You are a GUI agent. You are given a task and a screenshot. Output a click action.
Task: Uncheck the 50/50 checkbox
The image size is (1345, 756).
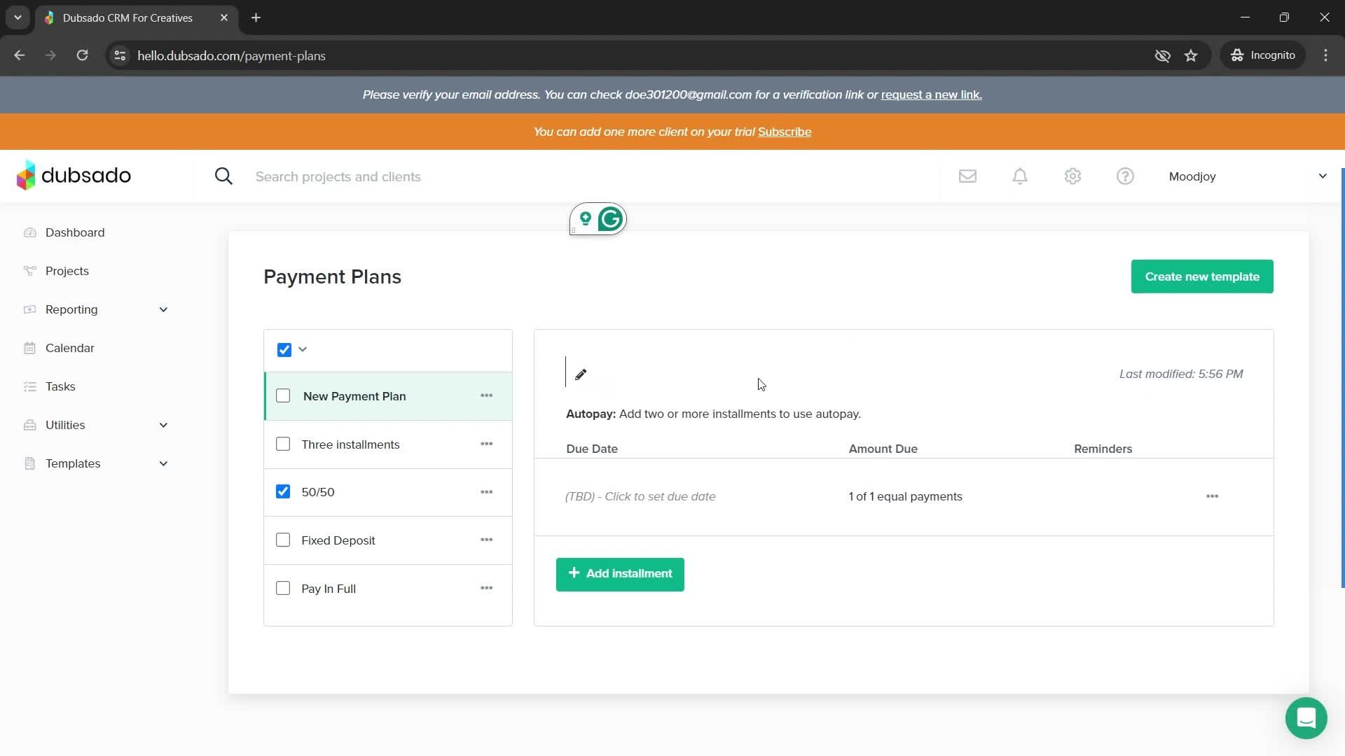click(x=283, y=491)
